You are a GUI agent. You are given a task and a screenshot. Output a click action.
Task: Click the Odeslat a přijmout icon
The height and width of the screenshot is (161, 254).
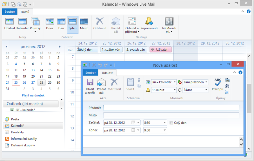132,22
